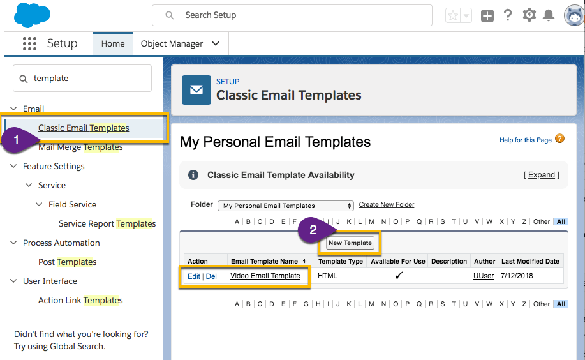Click the Create New Folder link
This screenshot has width=585, height=360.
(x=387, y=205)
